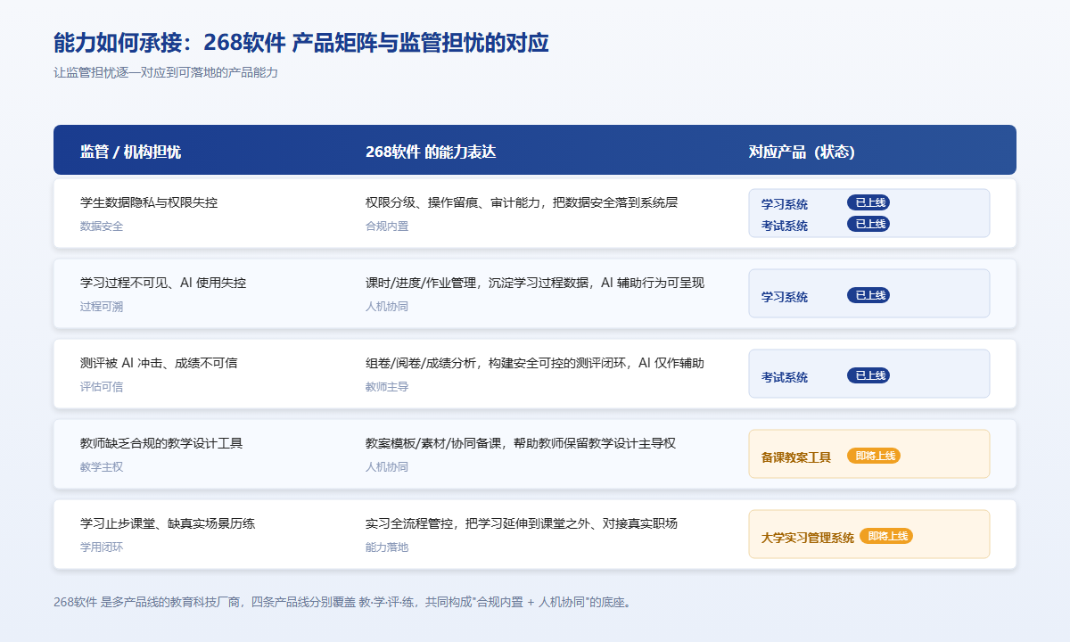Click the 大学实习管理系统 product name
This screenshot has width=1070, height=642.
(x=808, y=538)
